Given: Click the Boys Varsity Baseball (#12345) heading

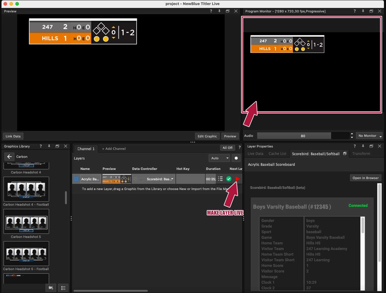Looking at the screenshot, I should (292, 207).
